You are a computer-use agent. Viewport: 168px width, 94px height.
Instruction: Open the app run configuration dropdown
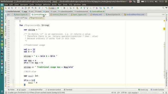coord(52,8)
